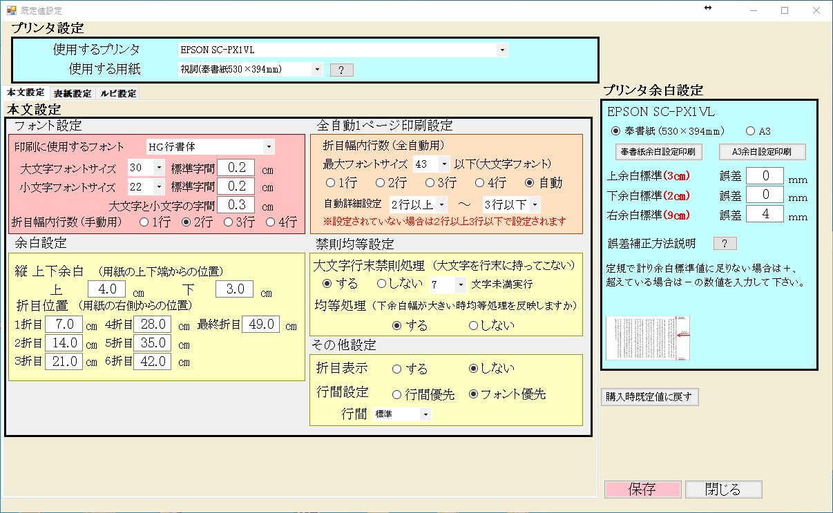
Task: Click the 最終折目 49.0 field
Action: [x=260, y=324]
